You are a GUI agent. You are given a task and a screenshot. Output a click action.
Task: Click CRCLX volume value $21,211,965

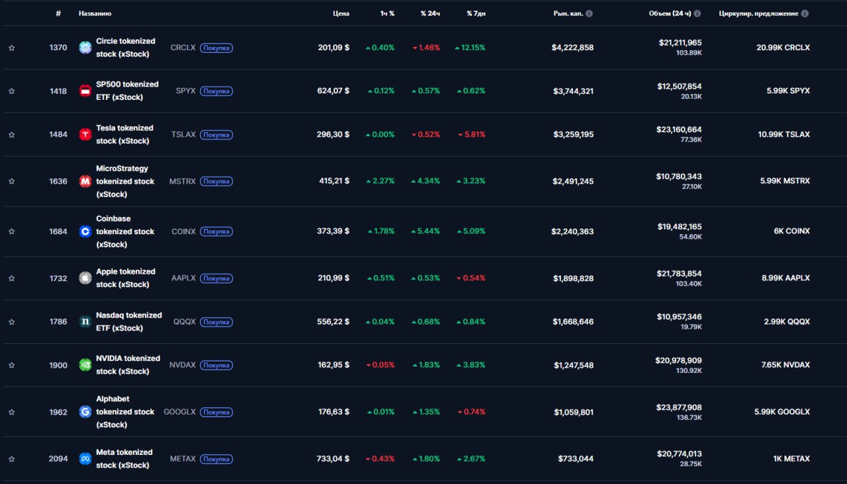click(680, 42)
